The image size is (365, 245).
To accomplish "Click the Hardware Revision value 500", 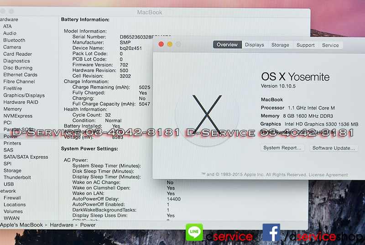I will [124, 71].
